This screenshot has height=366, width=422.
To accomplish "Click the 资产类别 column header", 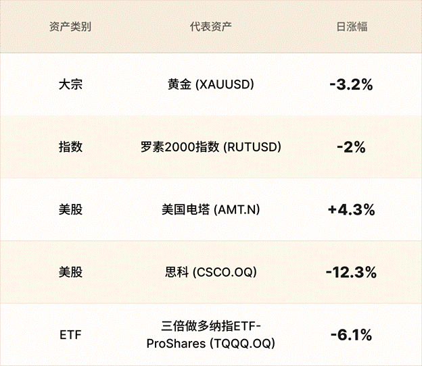I will tap(70, 28).
